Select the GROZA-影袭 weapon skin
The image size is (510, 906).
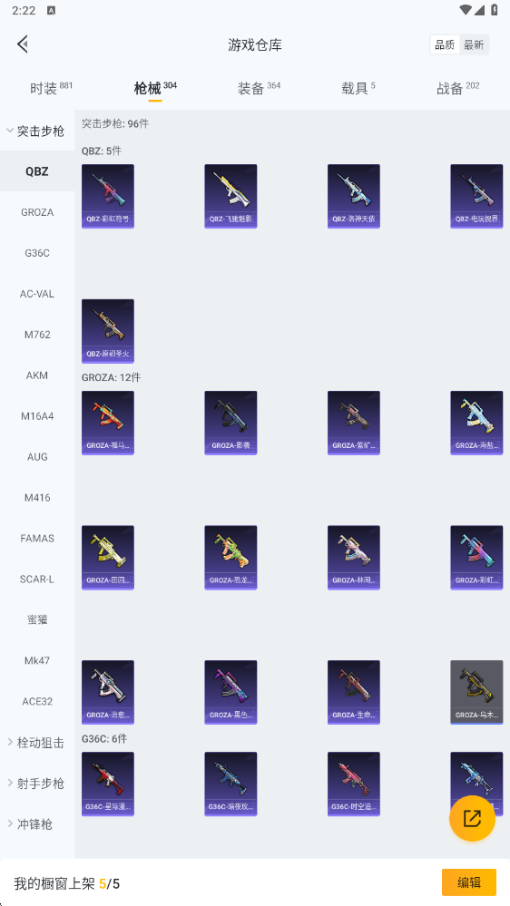[230, 423]
